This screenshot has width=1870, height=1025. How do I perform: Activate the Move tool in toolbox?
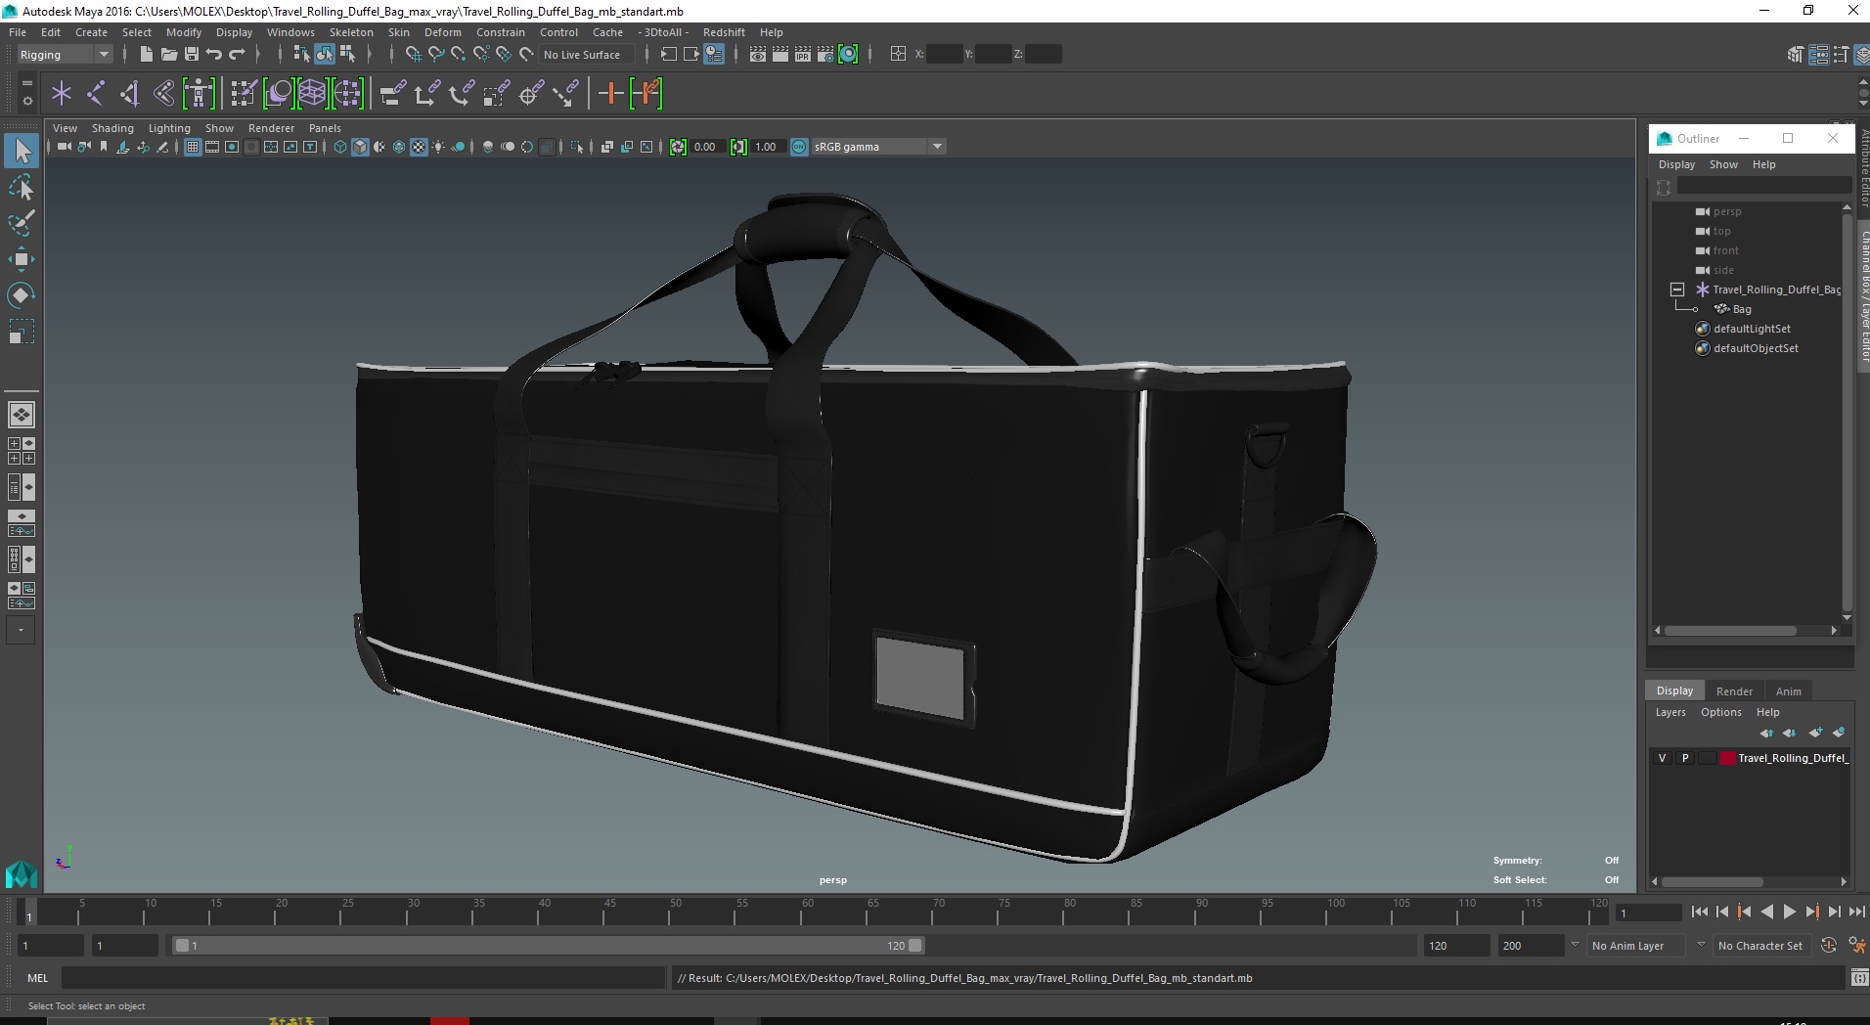coord(22,258)
